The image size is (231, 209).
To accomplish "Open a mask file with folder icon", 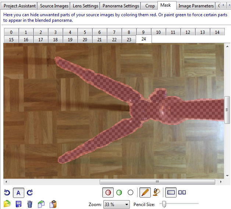I will point(7,204).
